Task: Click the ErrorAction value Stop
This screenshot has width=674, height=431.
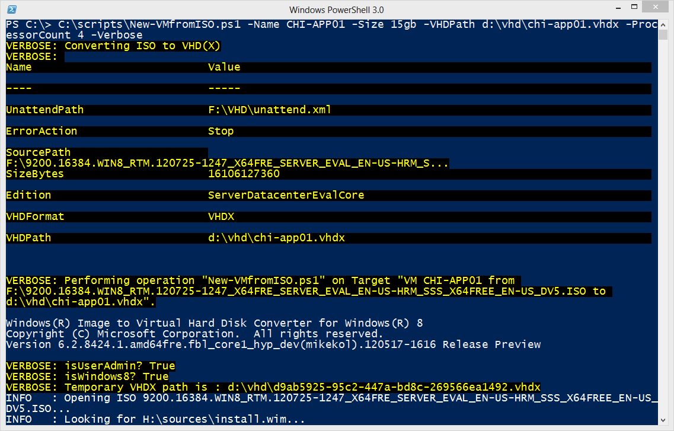Action: point(219,131)
